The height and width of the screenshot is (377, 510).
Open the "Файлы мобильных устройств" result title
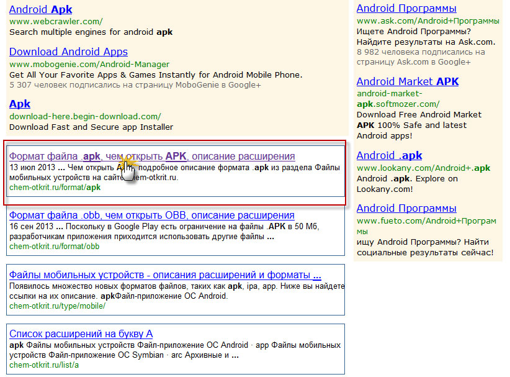(165, 275)
